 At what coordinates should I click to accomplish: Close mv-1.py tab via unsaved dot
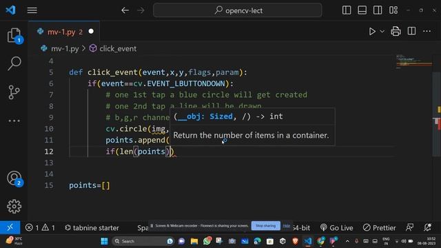click(x=91, y=32)
